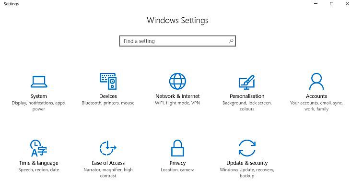The width and height of the screenshot is (351, 192).
Task: Open Update & security via its label
Action: (247, 163)
